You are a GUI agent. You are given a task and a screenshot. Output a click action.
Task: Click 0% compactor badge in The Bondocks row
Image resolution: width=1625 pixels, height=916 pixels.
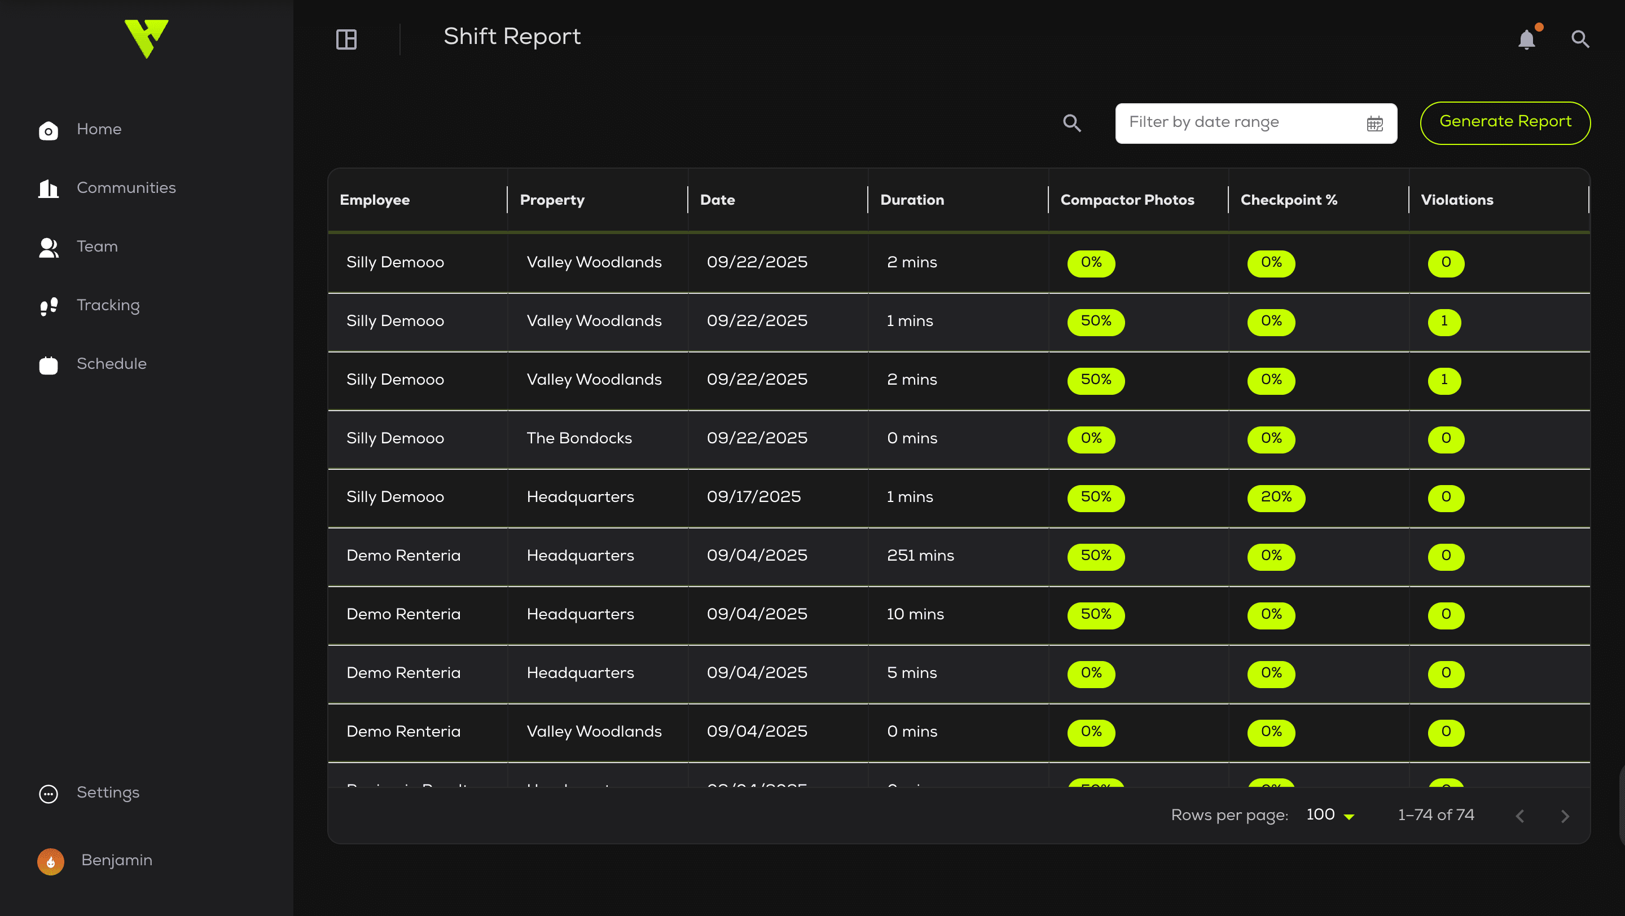click(x=1091, y=439)
